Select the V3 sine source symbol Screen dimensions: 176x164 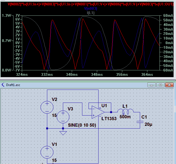coord(63,117)
